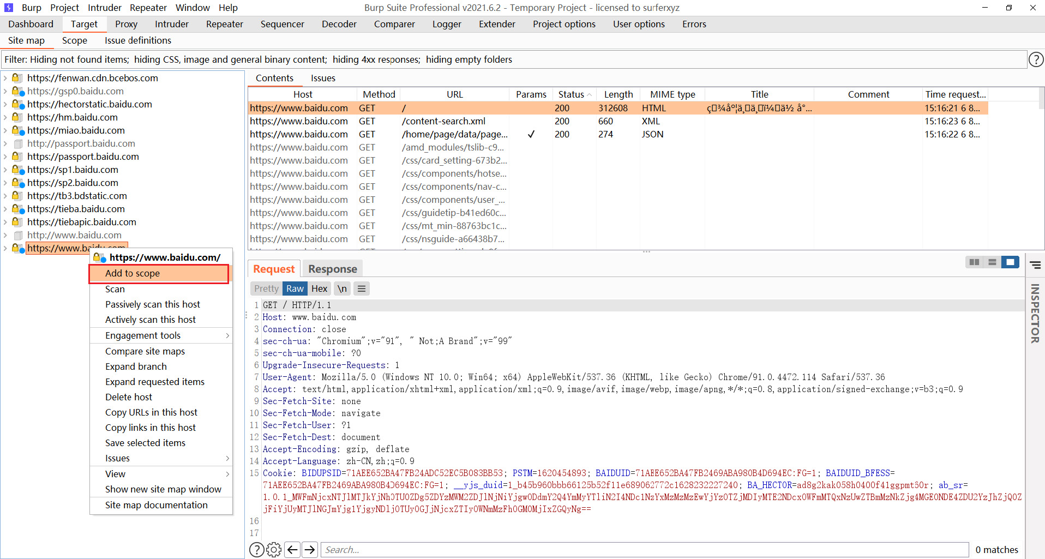The image size is (1045, 559).
Task: Switch to top-bottom layout view icon
Action: pyautogui.click(x=992, y=262)
